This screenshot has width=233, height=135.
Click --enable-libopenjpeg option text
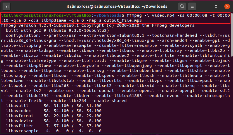127,66
